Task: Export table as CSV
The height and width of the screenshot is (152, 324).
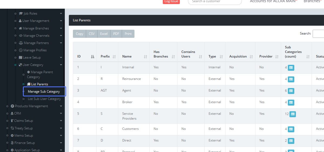Action: pyautogui.click(x=92, y=34)
